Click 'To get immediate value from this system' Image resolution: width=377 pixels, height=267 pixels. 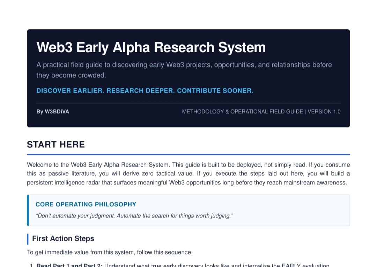click(110, 252)
